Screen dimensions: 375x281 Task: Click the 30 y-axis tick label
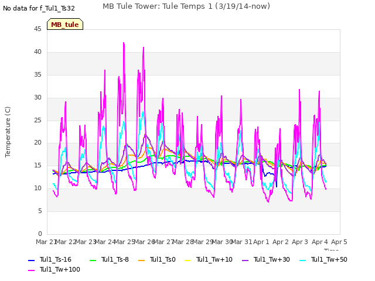tap(37, 98)
